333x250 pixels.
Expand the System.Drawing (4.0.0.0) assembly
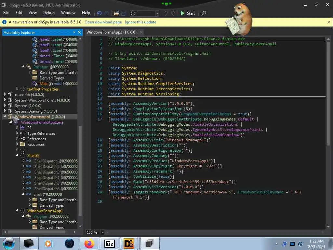[x=5, y=111]
